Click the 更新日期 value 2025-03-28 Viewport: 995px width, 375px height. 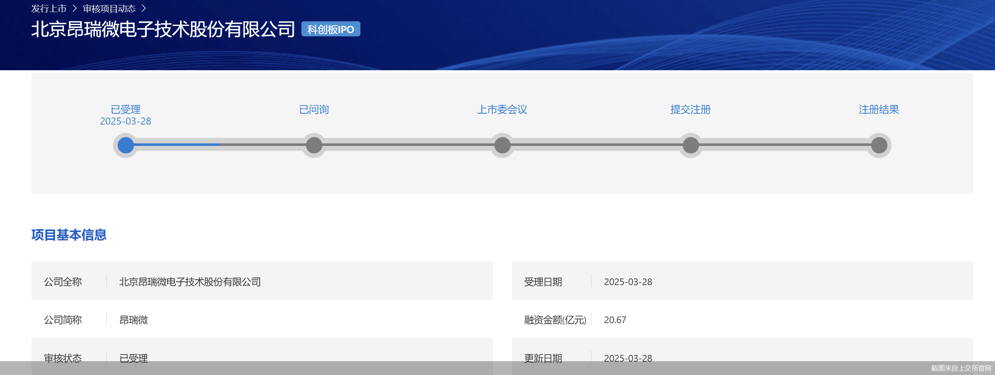pyautogui.click(x=628, y=358)
